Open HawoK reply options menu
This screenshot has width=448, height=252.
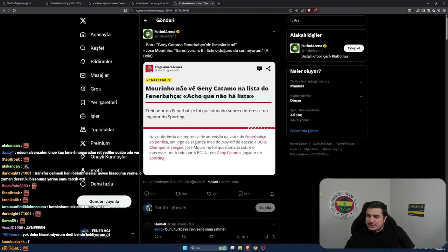[273, 224]
